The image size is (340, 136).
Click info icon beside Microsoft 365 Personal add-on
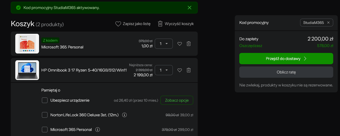coord(98,130)
